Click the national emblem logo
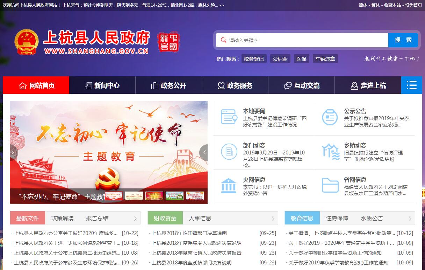 click(x=27, y=42)
